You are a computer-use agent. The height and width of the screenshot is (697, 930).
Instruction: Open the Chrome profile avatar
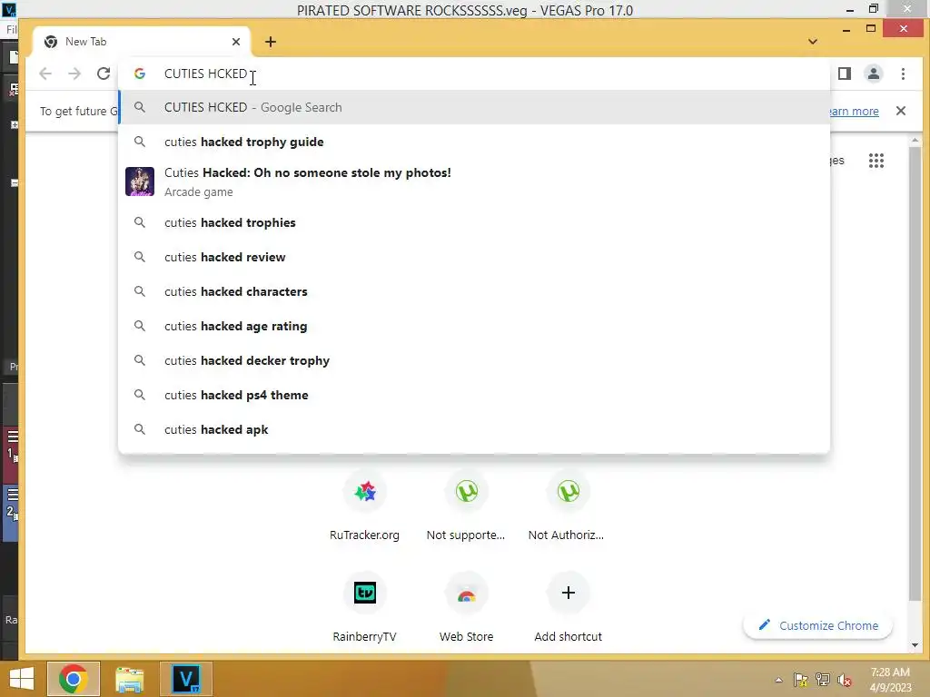tap(874, 74)
